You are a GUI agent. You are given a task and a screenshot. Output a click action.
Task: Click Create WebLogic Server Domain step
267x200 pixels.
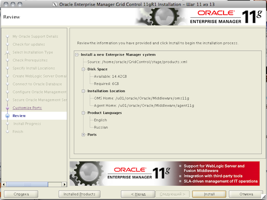(x=40, y=76)
